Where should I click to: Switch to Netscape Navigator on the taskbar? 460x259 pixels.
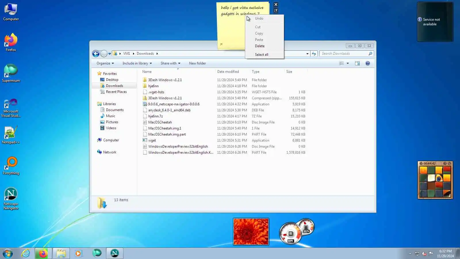pyautogui.click(x=115, y=253)
